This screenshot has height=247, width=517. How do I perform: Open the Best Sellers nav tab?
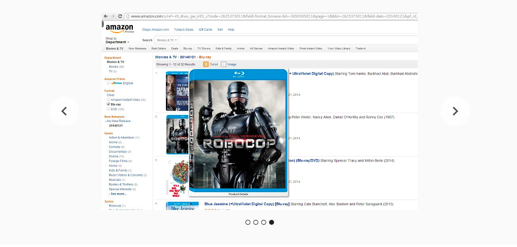pos(159,48)
